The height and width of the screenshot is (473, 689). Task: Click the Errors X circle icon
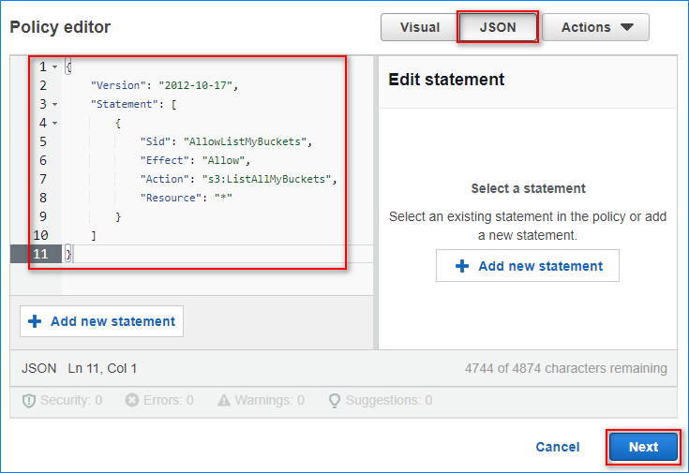[132, 400]
